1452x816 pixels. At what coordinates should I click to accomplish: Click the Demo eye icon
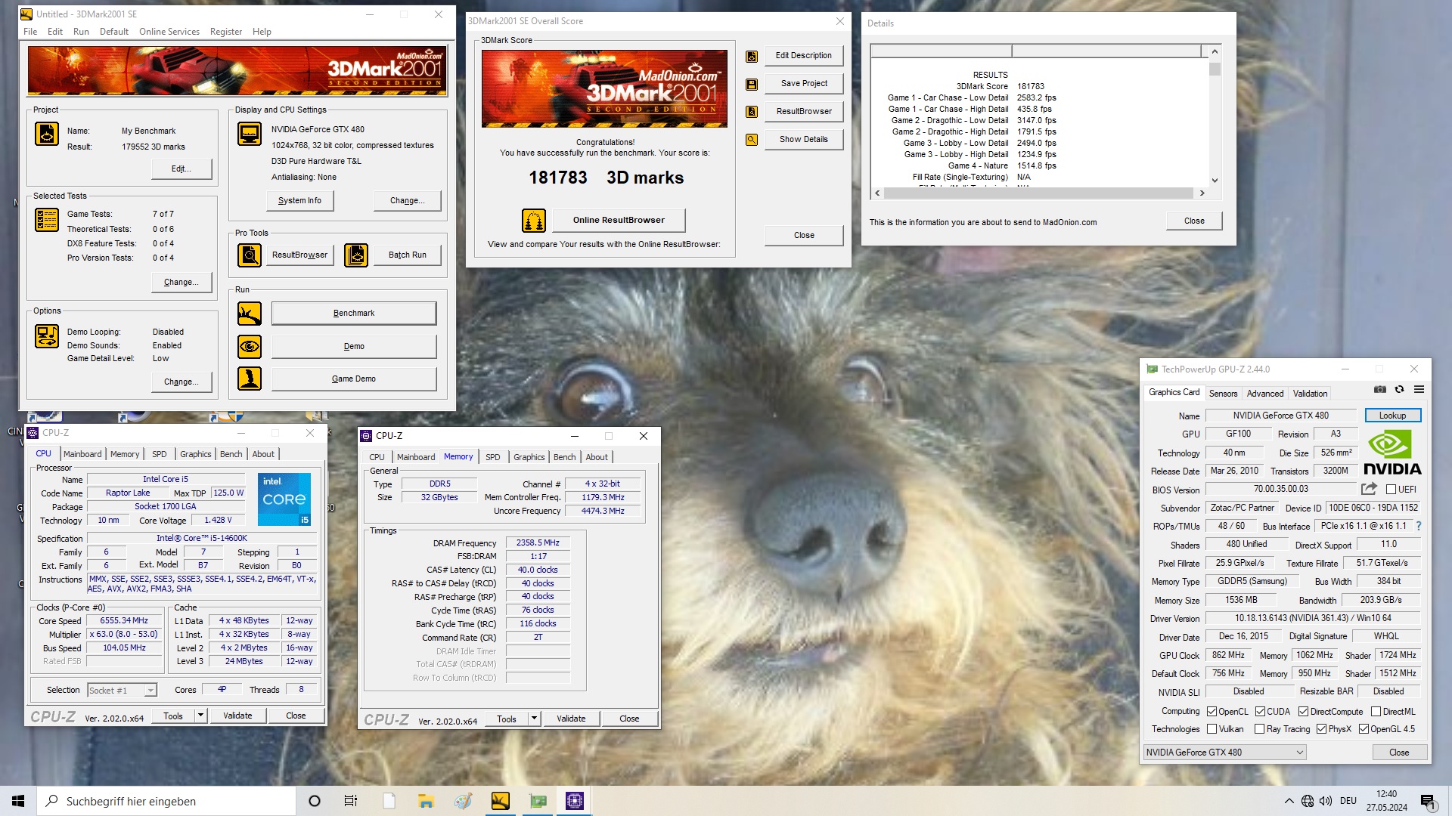tap(250, 347)
